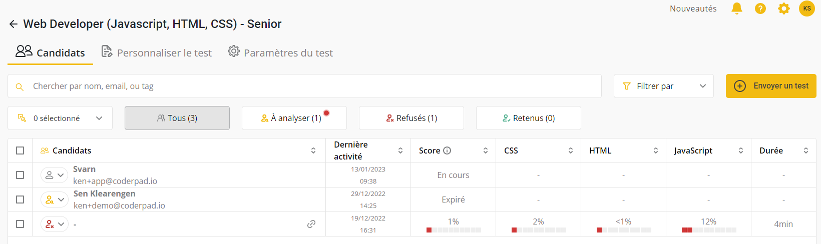Screen dimensions: 821x244
Task: Sort candidates by Durée column arrows
Action: (x=806, y=150)
